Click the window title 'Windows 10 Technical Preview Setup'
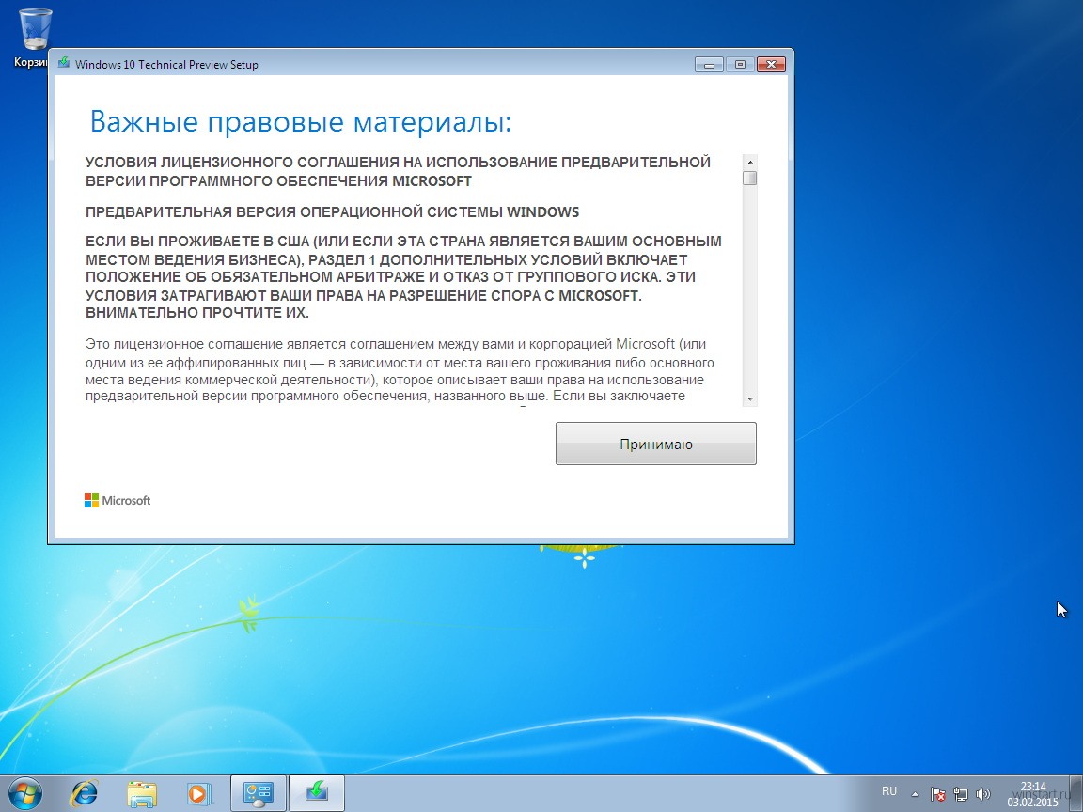This screenshot has width=1083, height=812. point(166,64)
